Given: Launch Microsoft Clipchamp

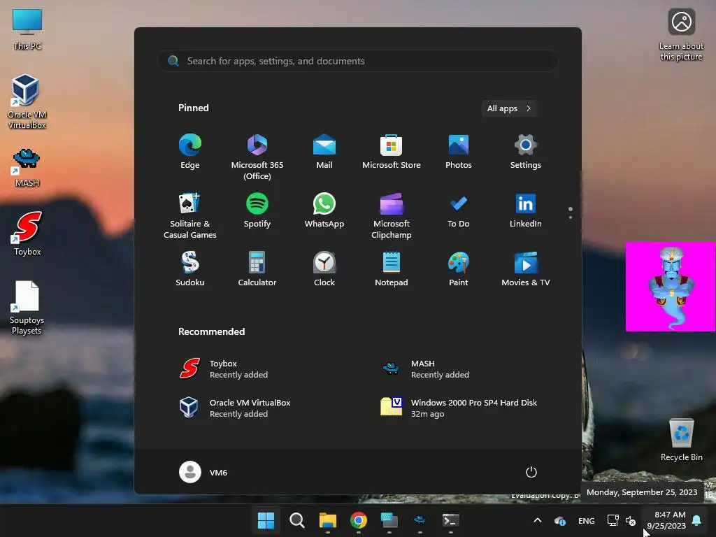Looking at the screenshot, I should 392,215.
